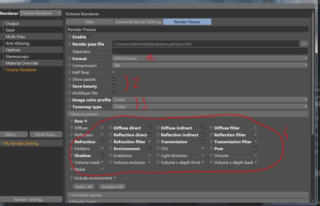
Task: Toggle the Diffuse filter checkbox
Action: [x=256, y=128]
